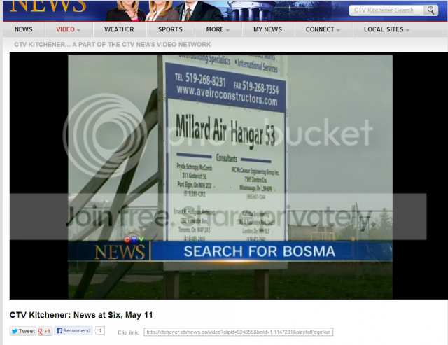Open the Connect dropdown
The height and width of the screenshot is (345, 448).
click(x=323, y=30)
